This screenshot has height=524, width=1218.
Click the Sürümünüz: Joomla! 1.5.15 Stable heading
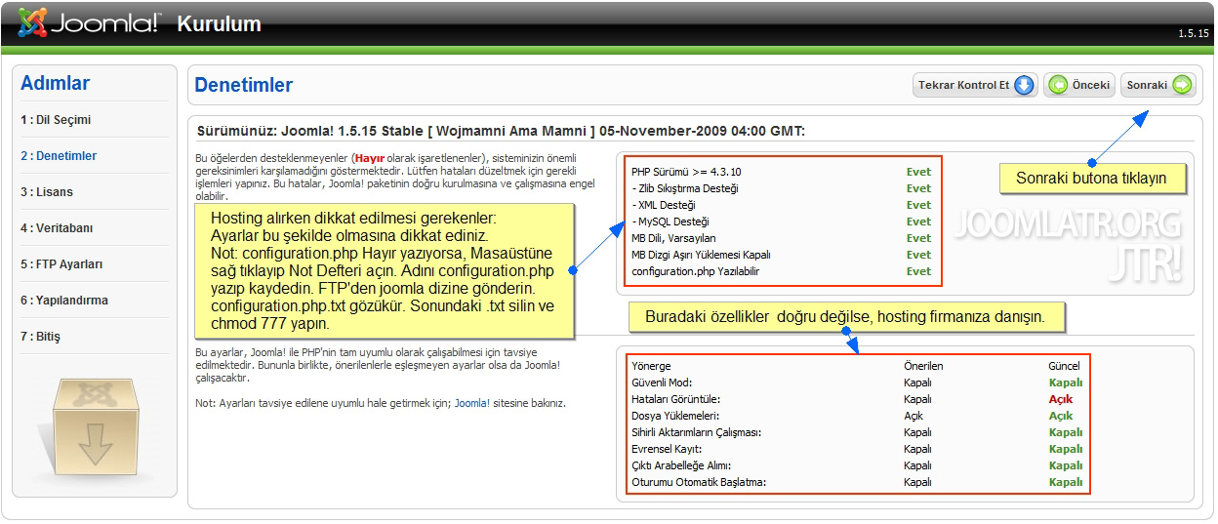click(x=502, y=130)
